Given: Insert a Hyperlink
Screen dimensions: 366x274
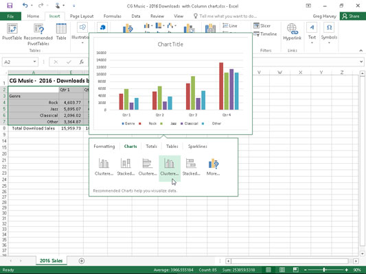Looking at the screenshot, I should coord(293,32).
